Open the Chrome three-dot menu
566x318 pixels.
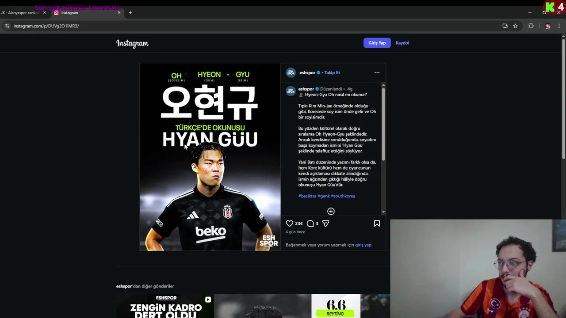[x=559, y=26]
